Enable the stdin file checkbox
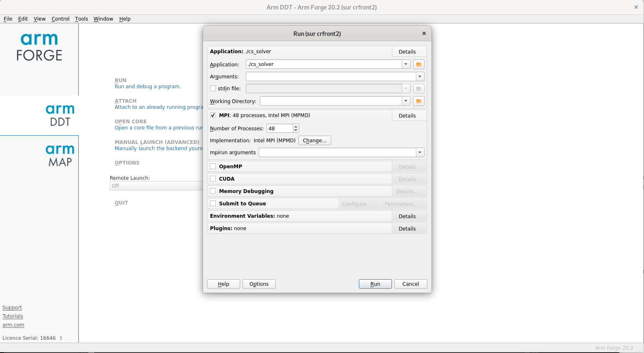 [213, 88]
